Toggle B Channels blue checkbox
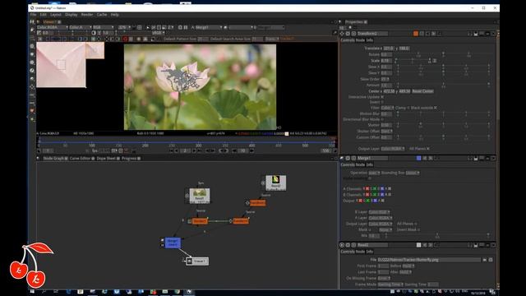This screenshot has width=526, height=296. pyautogui.click(x=382, y=195)
